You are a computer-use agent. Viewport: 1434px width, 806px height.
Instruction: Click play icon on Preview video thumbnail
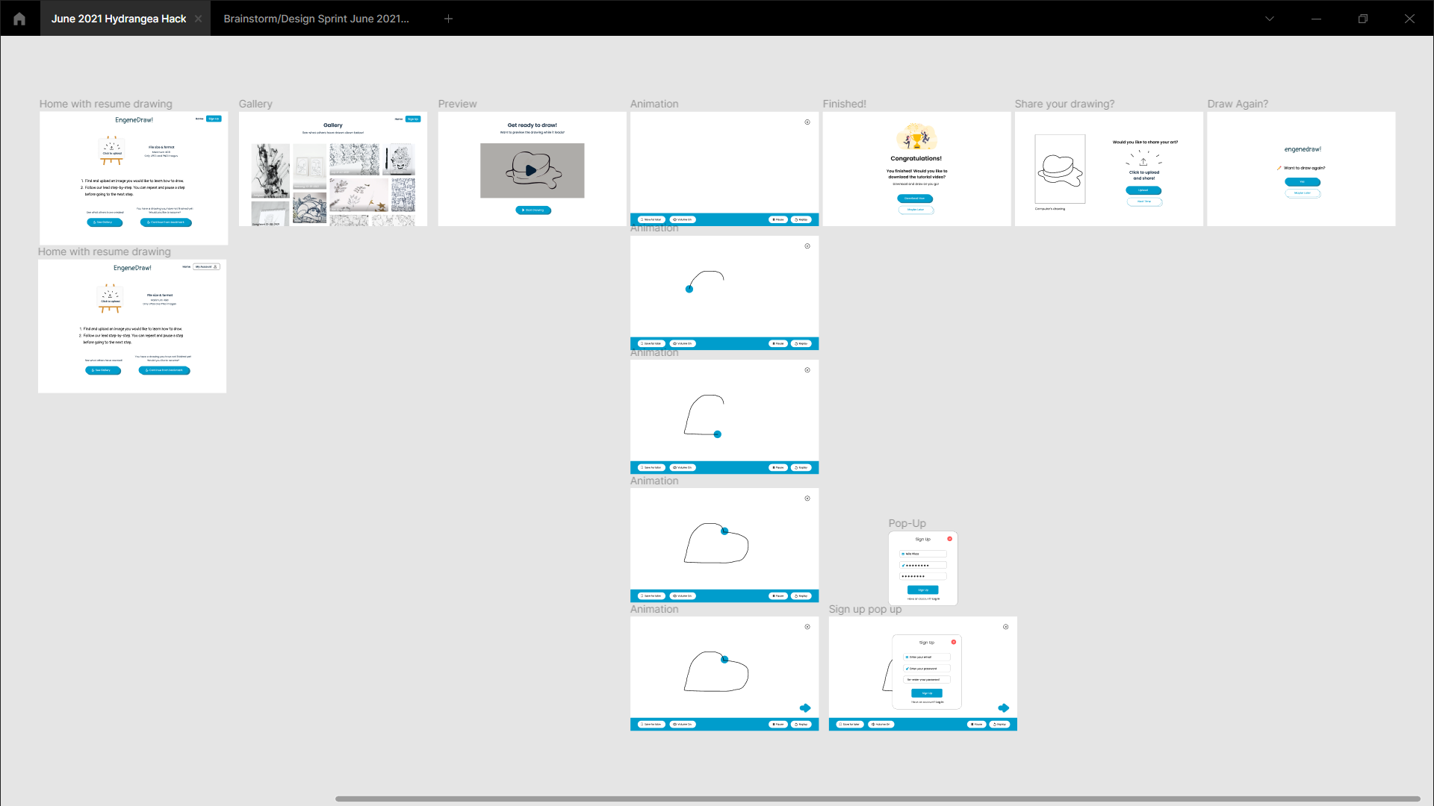point(531,170)
